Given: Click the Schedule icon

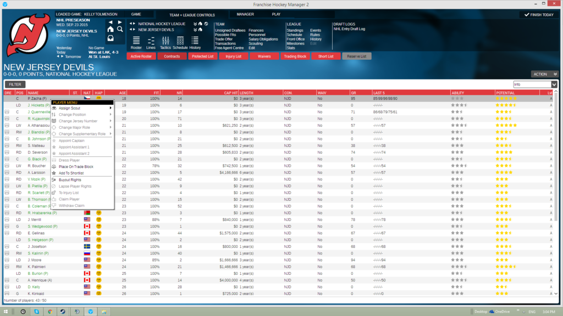Looking at the screenshot, I should [180, 41].
